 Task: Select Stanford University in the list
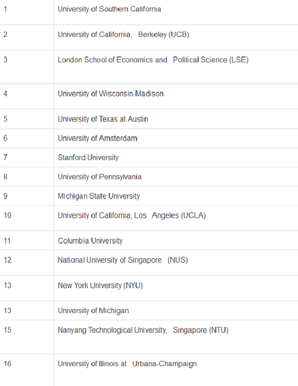[89, 157]
